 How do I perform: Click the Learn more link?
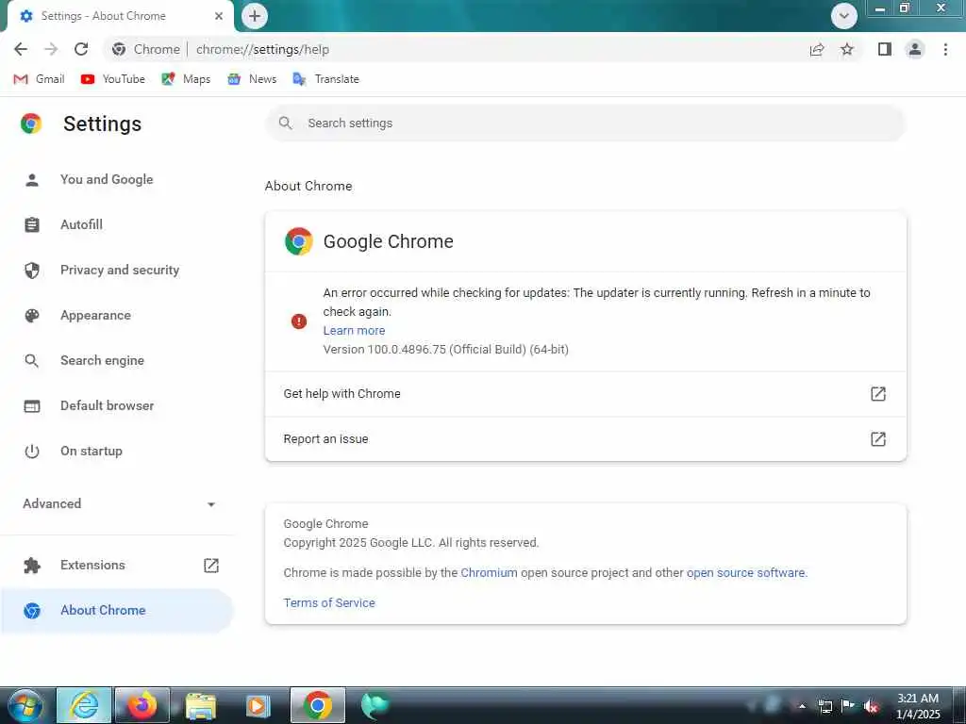click(x=355, y=331)
